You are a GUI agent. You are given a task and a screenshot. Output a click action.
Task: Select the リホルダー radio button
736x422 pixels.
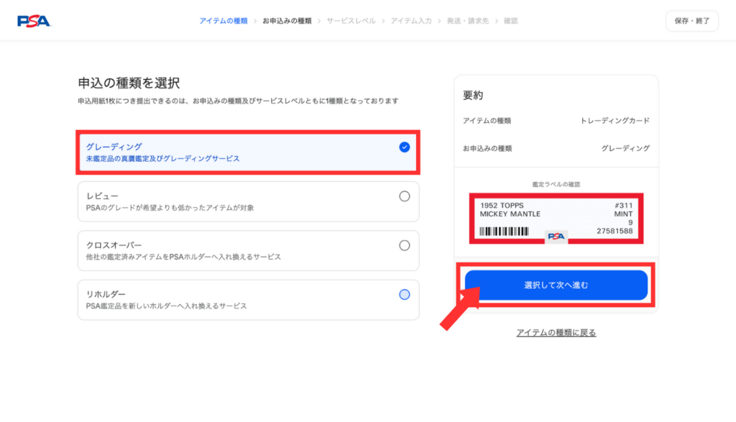404,294
